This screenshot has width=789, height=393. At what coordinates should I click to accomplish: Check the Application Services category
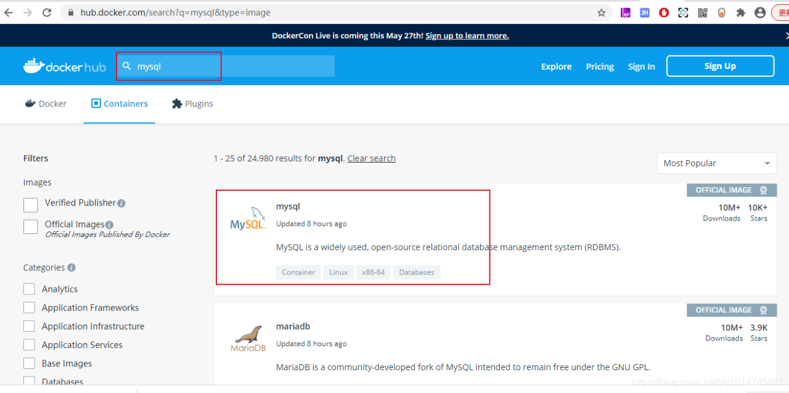[x=29, y=344]
